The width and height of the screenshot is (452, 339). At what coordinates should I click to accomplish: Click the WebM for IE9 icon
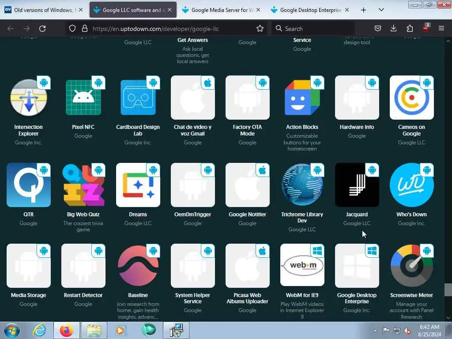pos(302,266)
